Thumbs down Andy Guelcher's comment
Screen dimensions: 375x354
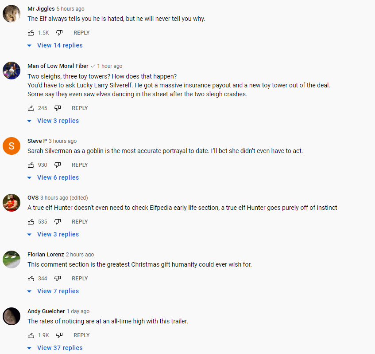(59, 335)
